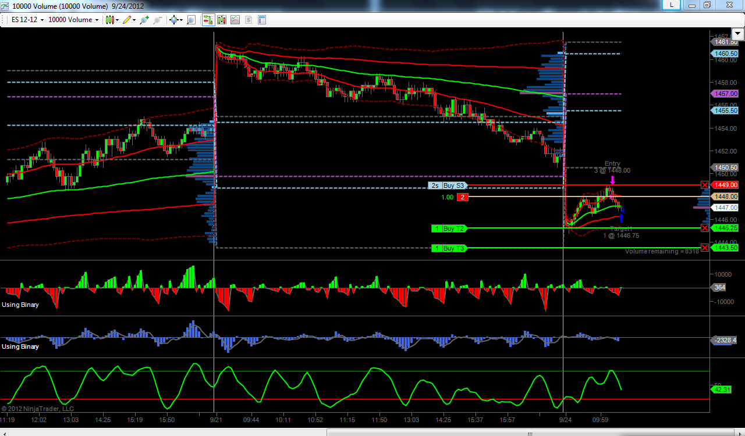Viewport: 745px width, 436px height.
Task: Toggle the Chart Trader panel icon
Action: coord(208,20)
